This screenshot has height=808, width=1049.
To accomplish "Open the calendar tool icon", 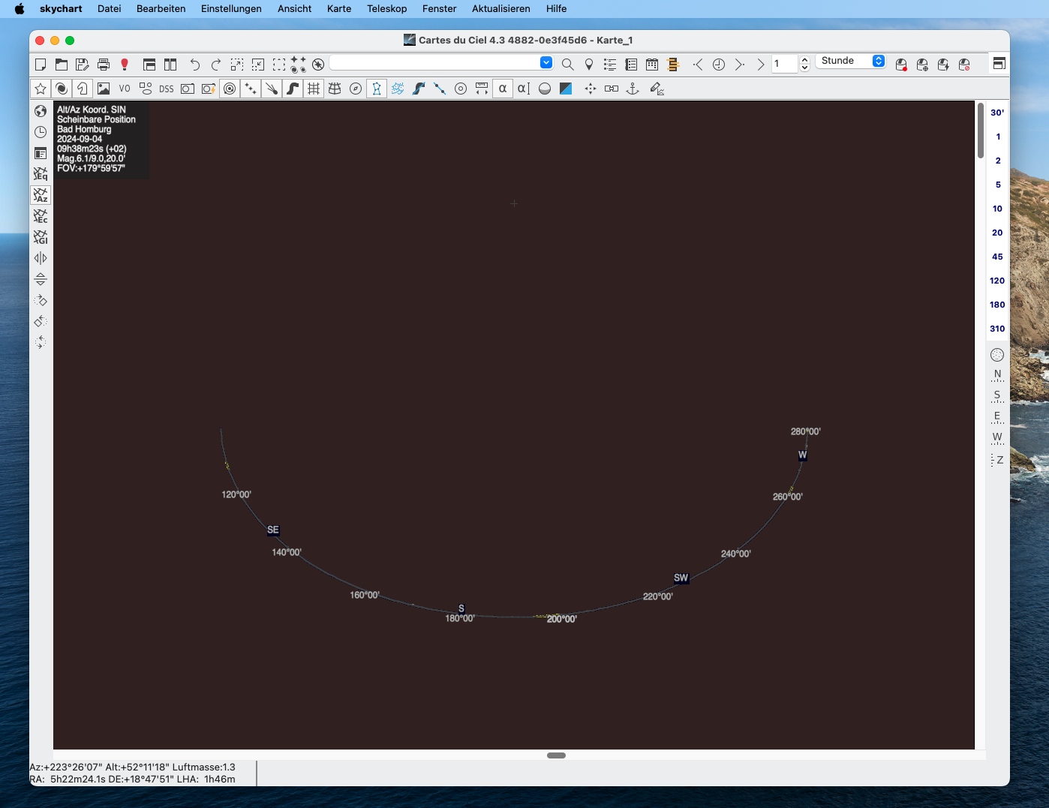I will click(652, 65).
